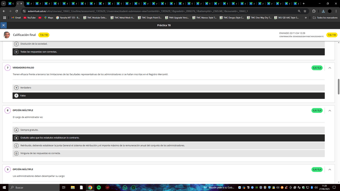Bookmark this page with the star icon

point(305,11)
